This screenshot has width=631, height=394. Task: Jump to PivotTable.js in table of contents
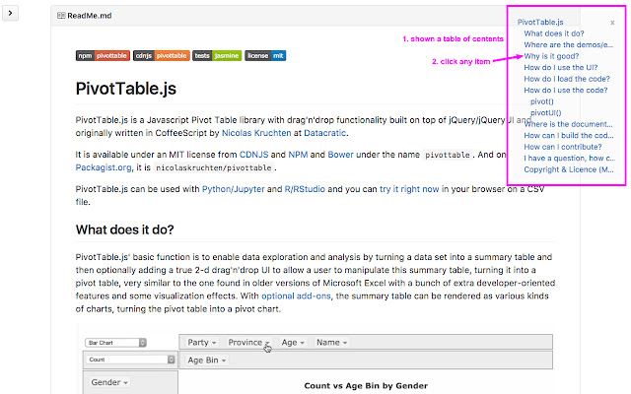(x=540, y=22)
